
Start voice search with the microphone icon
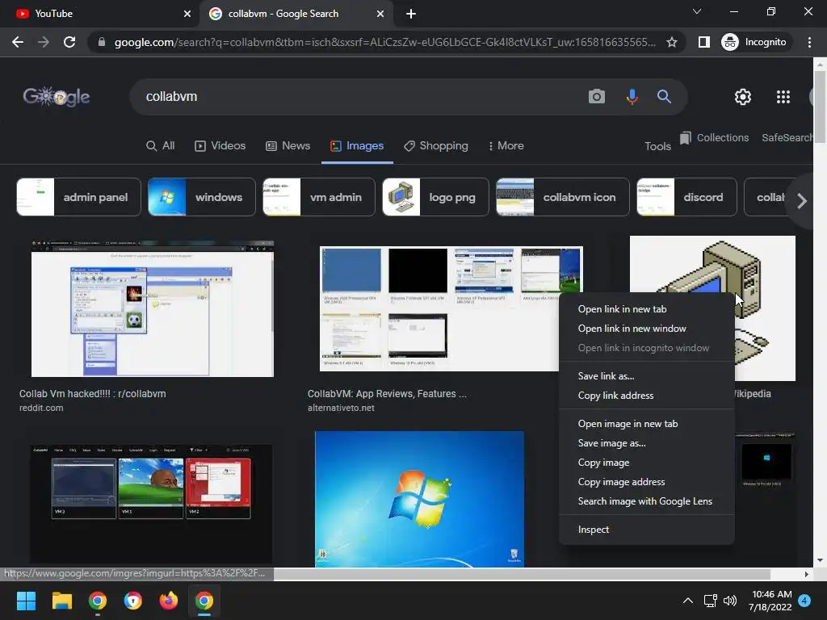632,97
